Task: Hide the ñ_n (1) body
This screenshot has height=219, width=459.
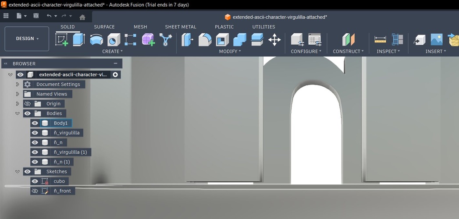Action: (35, 162)
